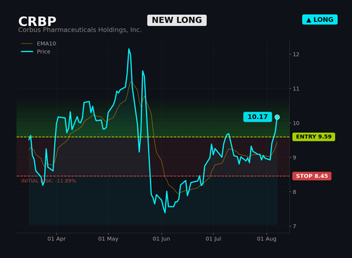This screenshot has width=352, height=258.
Task: Click the ENTRY 9.59 label
Action: pos(314,136)
